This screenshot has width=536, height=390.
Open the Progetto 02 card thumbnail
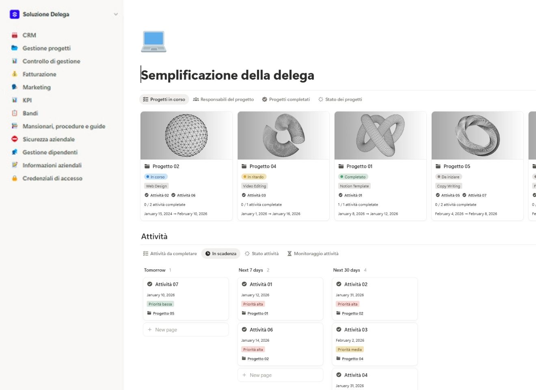pyautogui.click(x=186, y=135)
